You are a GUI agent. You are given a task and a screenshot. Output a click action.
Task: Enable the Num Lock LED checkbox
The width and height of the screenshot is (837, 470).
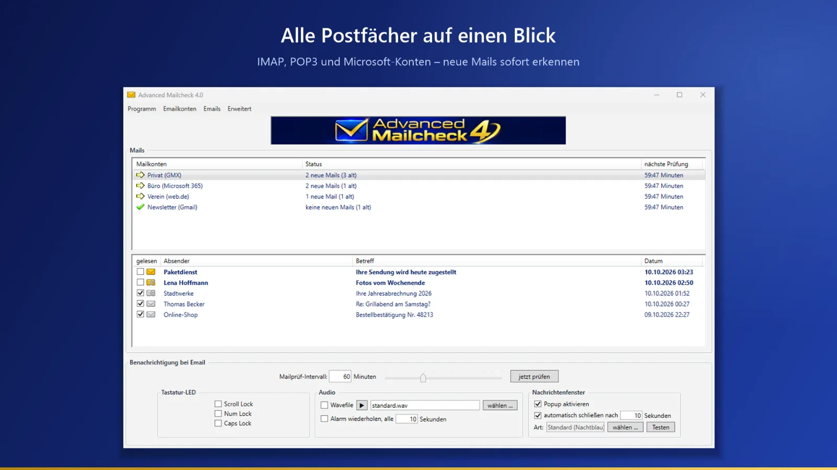(218, 414)
